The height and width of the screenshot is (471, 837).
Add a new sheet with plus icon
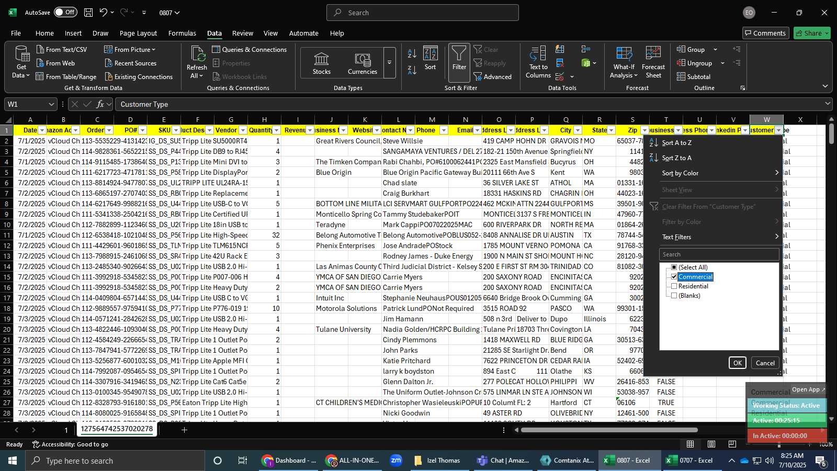pos(184,430)
